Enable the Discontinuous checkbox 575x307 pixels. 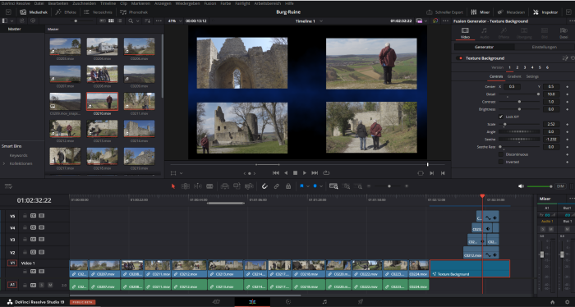pyautogui.click(x=501, y=154)
